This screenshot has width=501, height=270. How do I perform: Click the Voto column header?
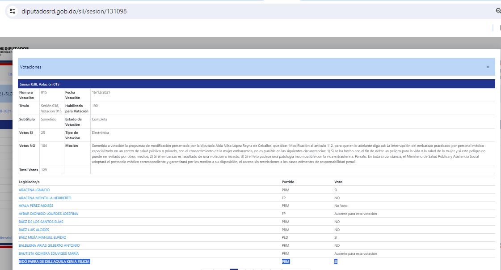pyautogui.click(x=338, y=182)
